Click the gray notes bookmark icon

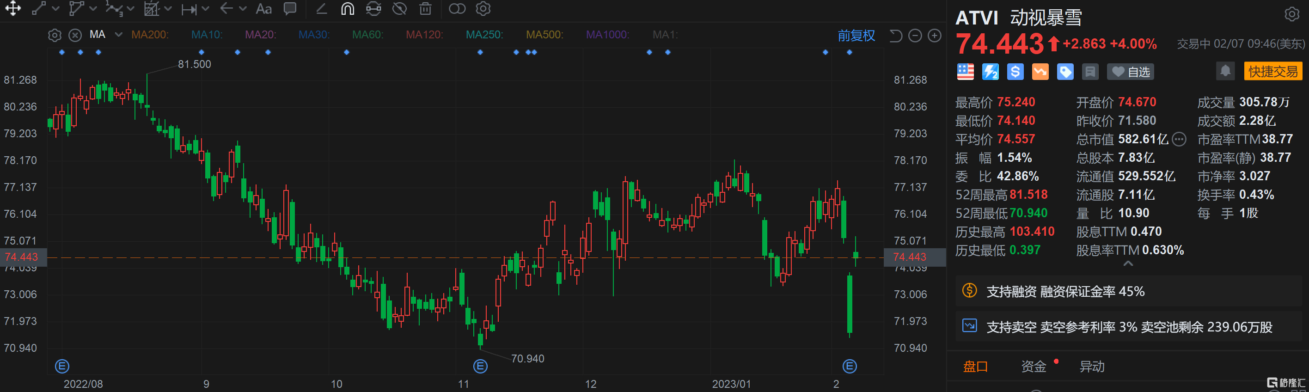[x=1090, y=72]
